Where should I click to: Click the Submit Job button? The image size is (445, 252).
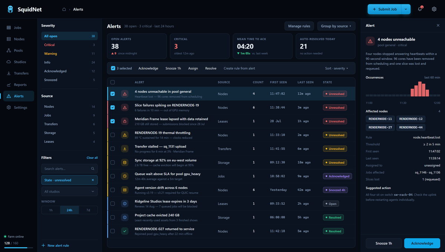(x=384, y=9)
